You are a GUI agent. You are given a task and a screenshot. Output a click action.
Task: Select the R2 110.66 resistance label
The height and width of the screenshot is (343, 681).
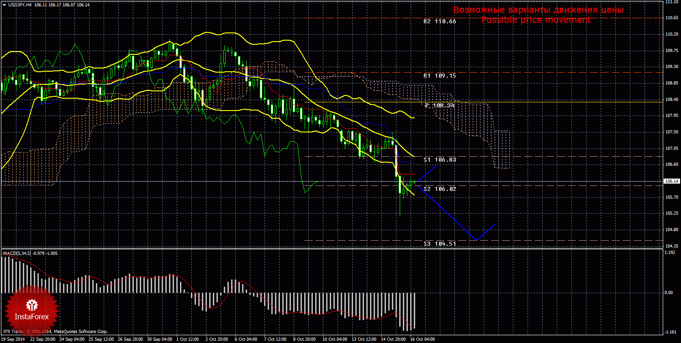point(439,21)
